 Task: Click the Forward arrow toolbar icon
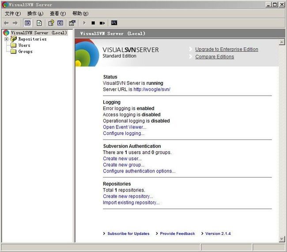[15, 23]
